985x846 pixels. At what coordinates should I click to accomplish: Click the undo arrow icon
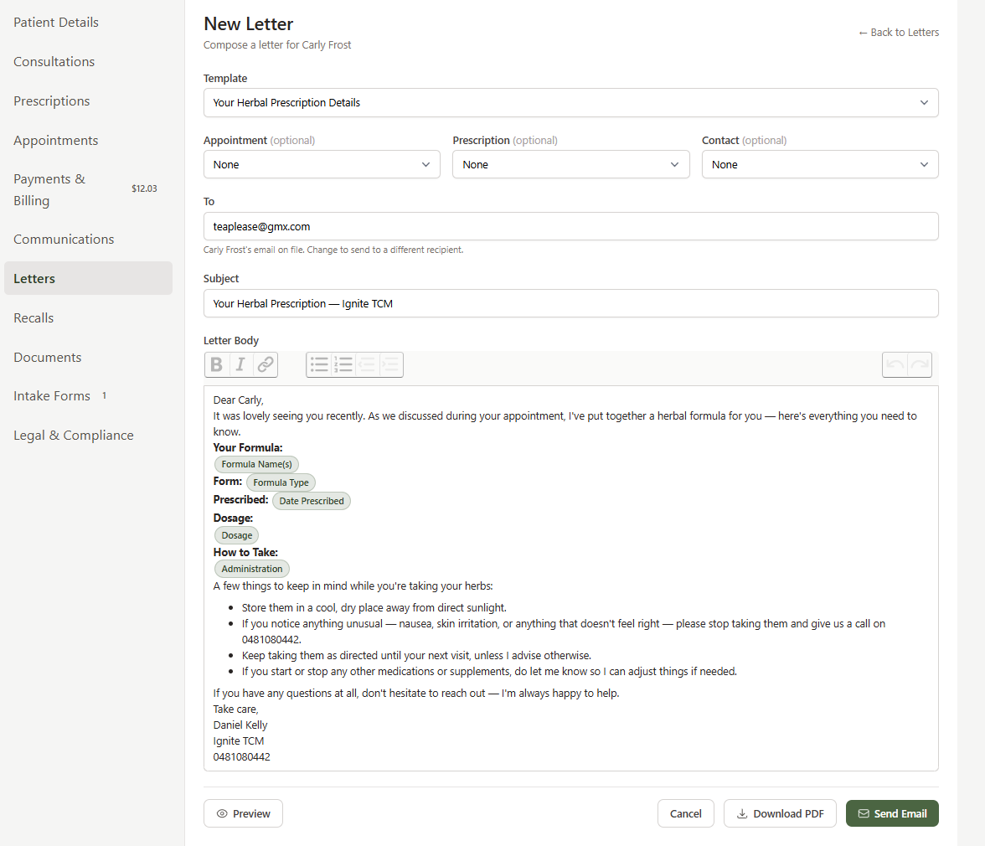pos(895,364)
